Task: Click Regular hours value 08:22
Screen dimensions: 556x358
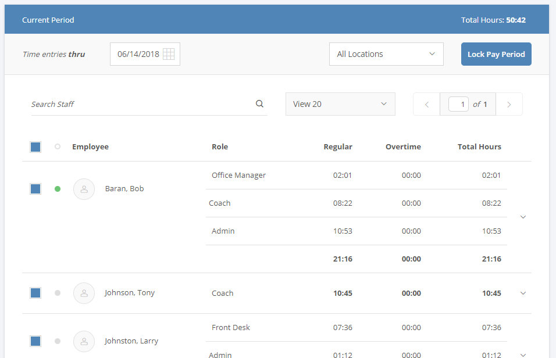Action: tap(343, 203)
